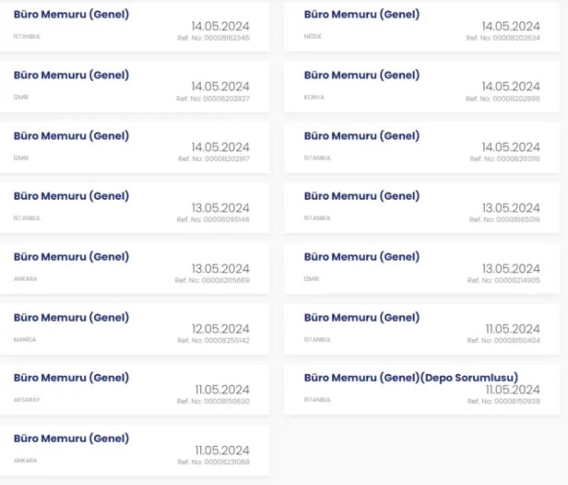Open listing with Ref. No 00008182345

coord(134,26)
